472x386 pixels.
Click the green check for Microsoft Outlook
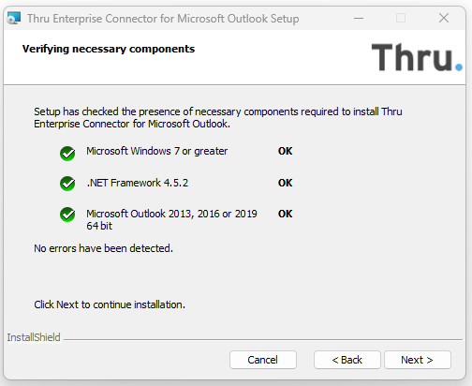click(x=67, y=215)
